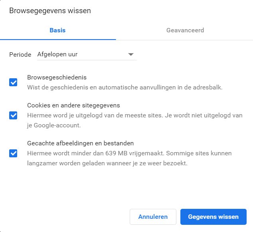
Task: Click the '639 MB vrijgemaakt' description line
Action: [x=129, y=153]
